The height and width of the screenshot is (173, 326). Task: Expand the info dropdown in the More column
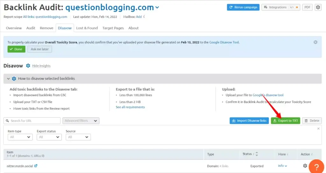[x=282, y=166]
